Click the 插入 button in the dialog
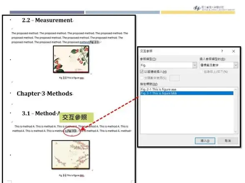 205,141
